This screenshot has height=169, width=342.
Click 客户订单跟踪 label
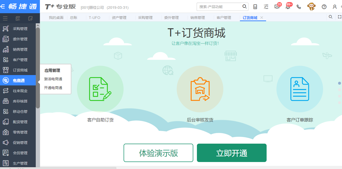click(300, 120)
